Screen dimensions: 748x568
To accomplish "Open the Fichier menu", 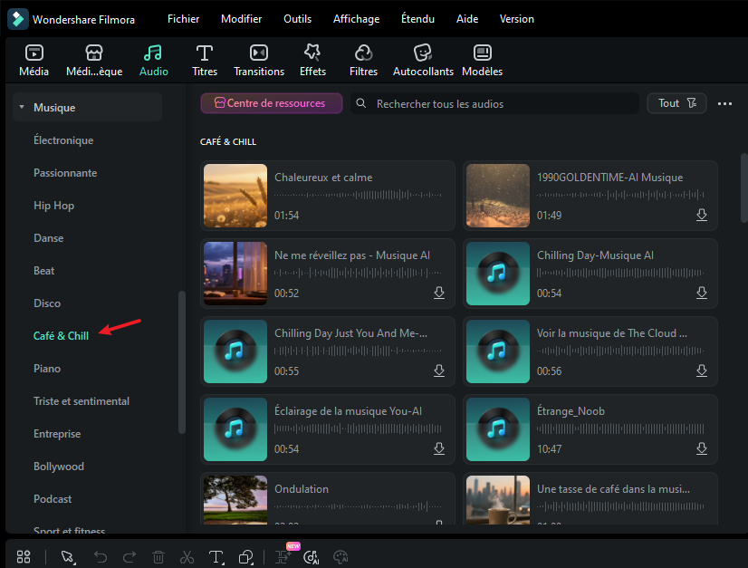I will 183,19.
